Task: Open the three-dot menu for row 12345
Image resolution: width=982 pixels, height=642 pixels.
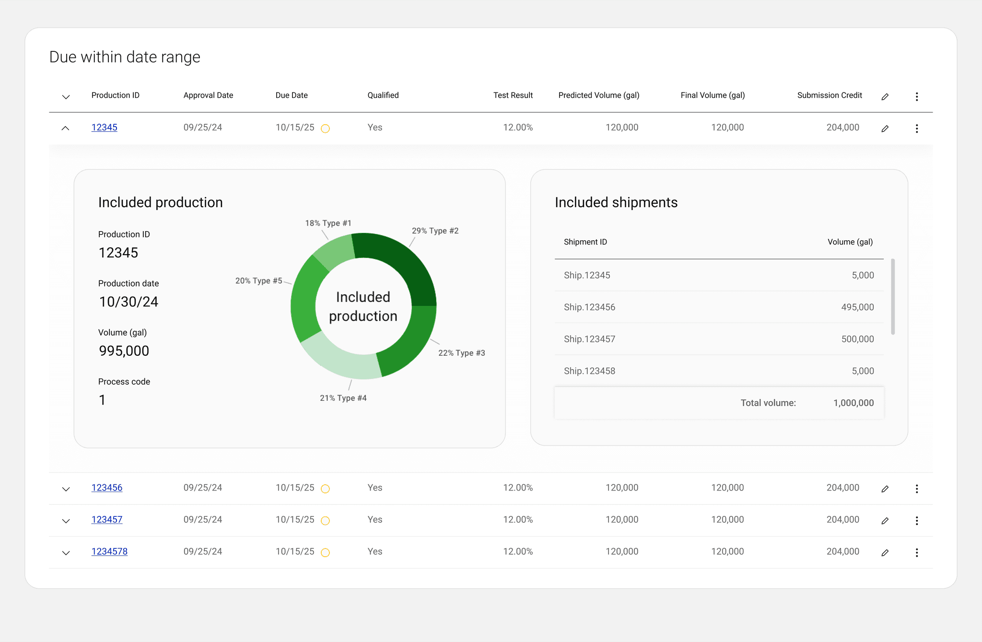Action: [x=916, y=128]
